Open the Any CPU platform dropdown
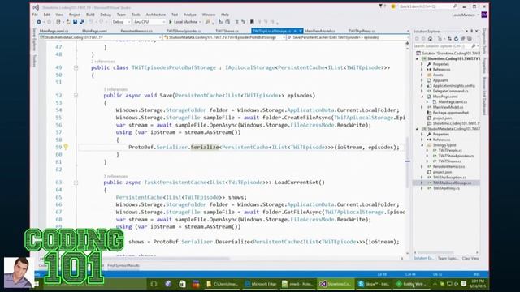The height and width of the screenshot is (292, 520). [x=149, y=22]
